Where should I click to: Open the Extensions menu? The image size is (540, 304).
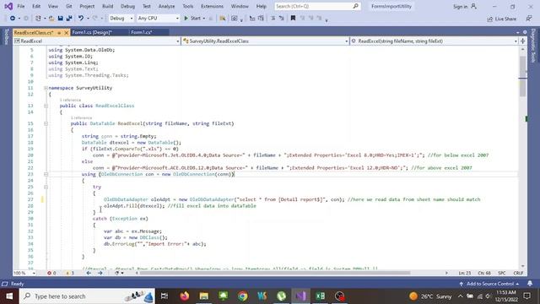coord(212,6)
